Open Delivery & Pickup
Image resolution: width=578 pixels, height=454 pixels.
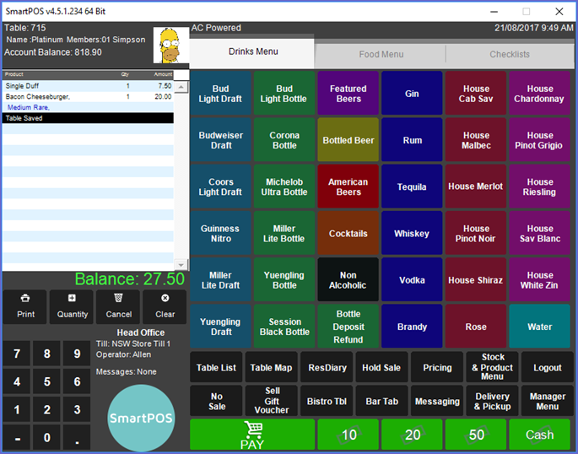tap(492, 401)
